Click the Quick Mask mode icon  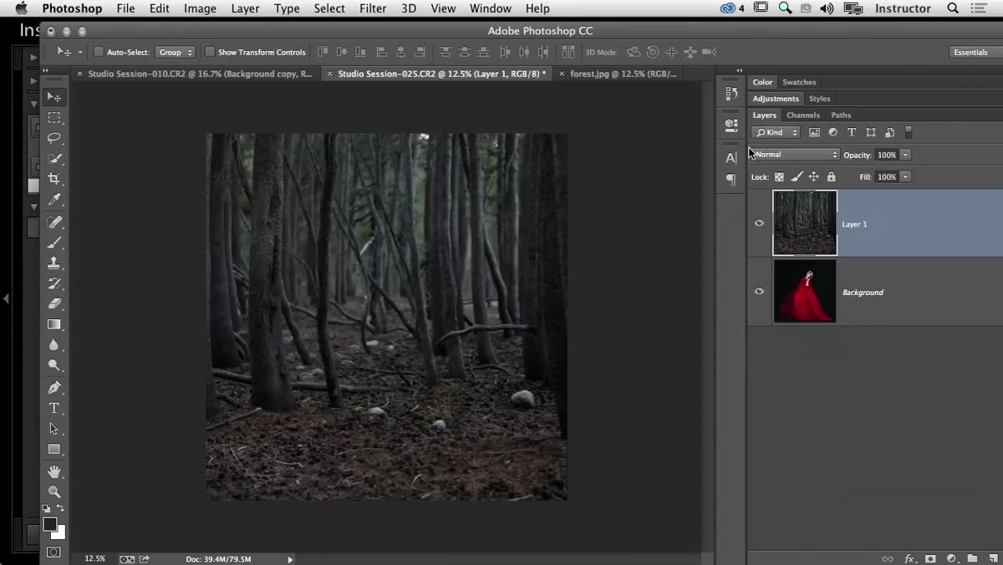coord(53,552)
